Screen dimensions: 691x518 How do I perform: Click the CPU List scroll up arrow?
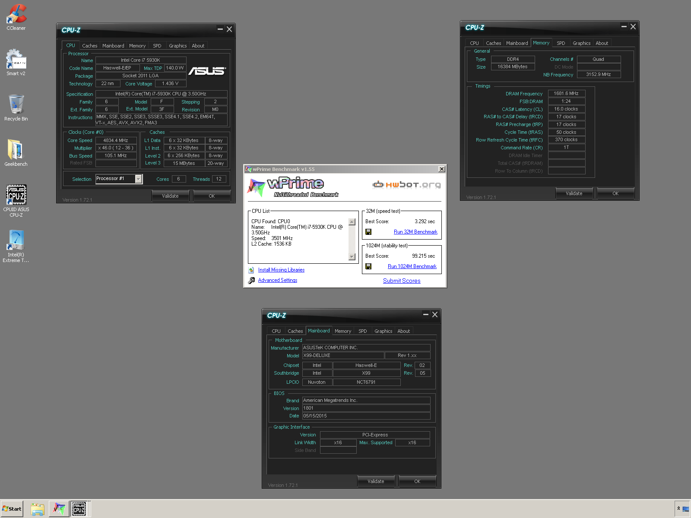352,222
